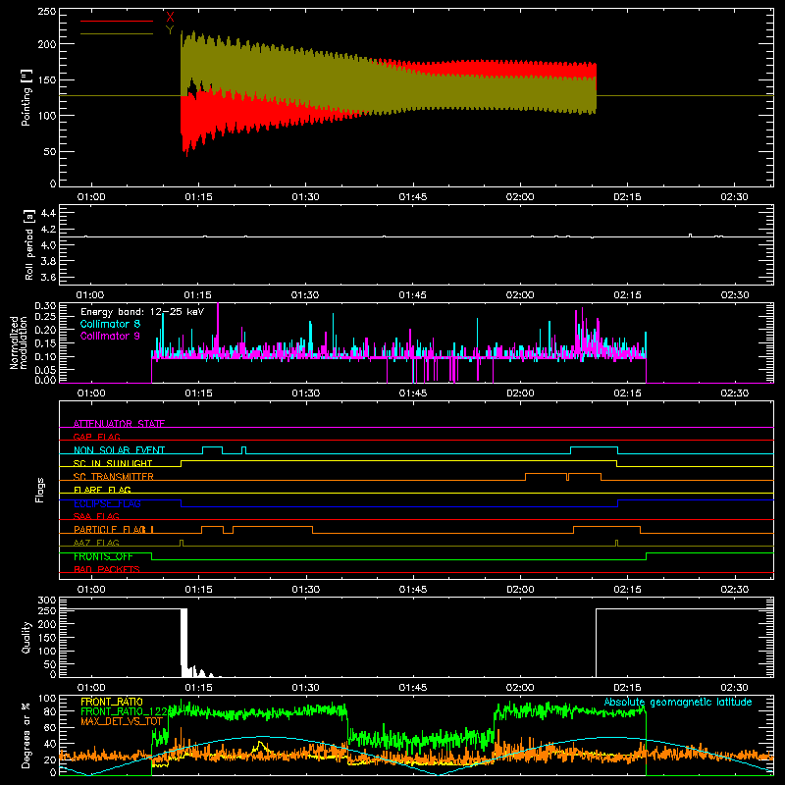Click the NON_SOLAR_EVENT flag label

coord(119,450)
